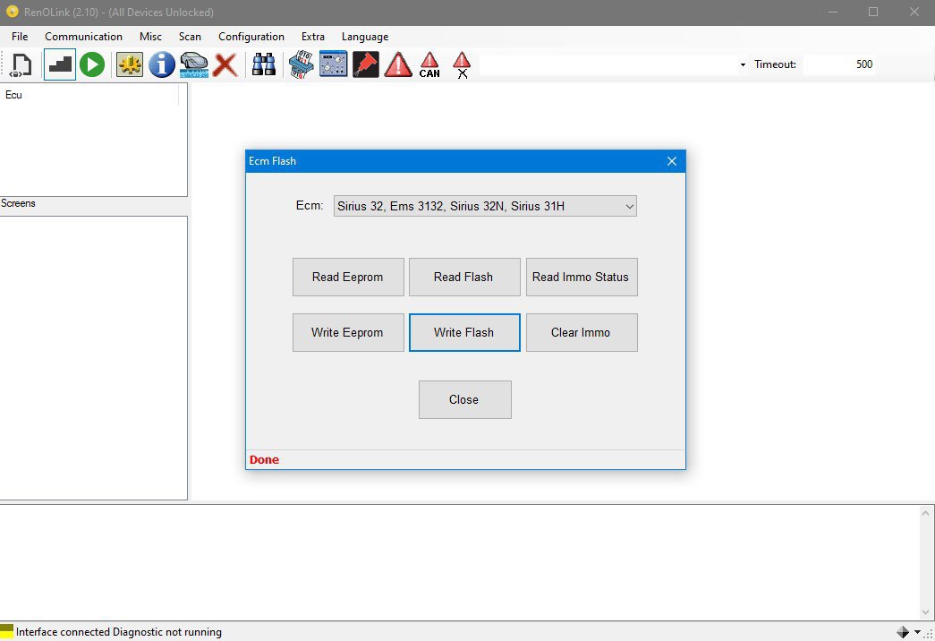
Task: Open the Communication menu
Action: [83, 37]
